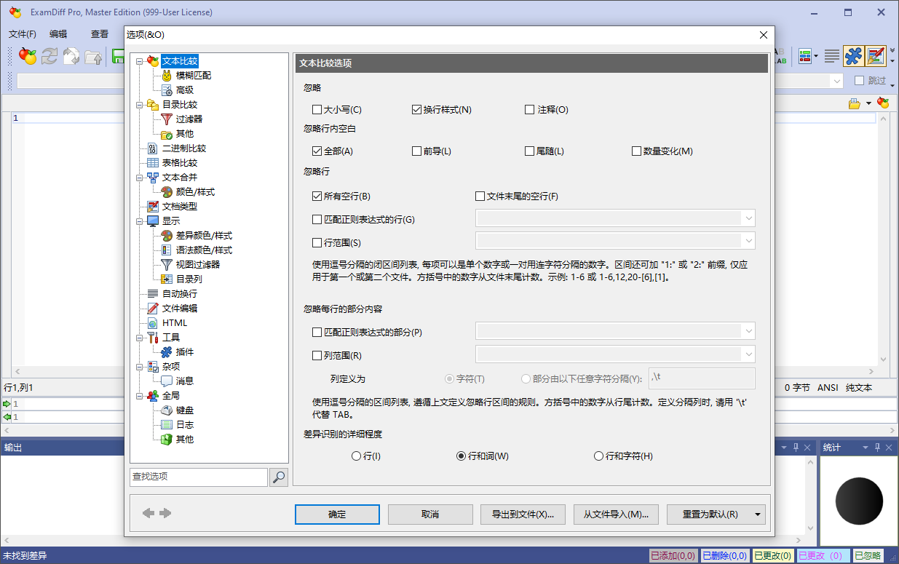Collapse the 工具 tree node
The height and width of the screenshot is (564, 899).
[x=139, y=338]
